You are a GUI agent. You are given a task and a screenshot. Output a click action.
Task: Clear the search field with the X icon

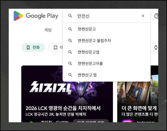(143, 16)
